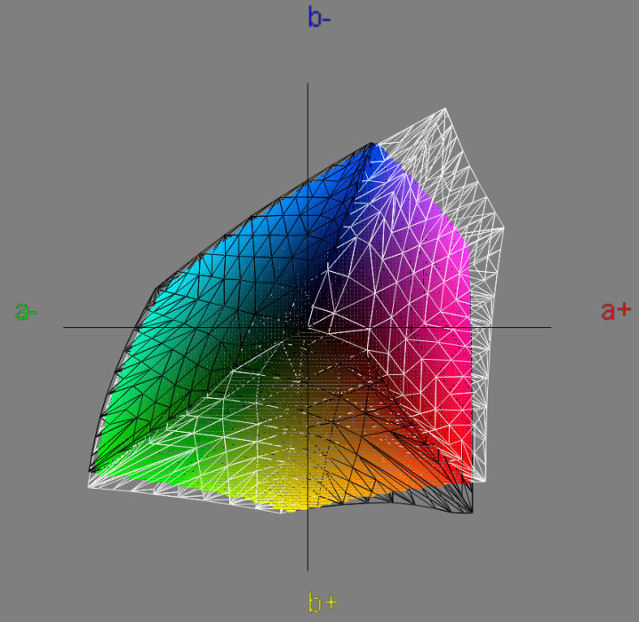Pick the magenta region of the gamut solid
The image size is (639, 622).
[444, 267]
